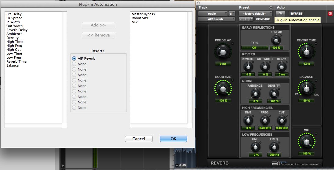334x170 pixels.
Task: Click the Balance 50 % value field
Action: click(307, 101)
